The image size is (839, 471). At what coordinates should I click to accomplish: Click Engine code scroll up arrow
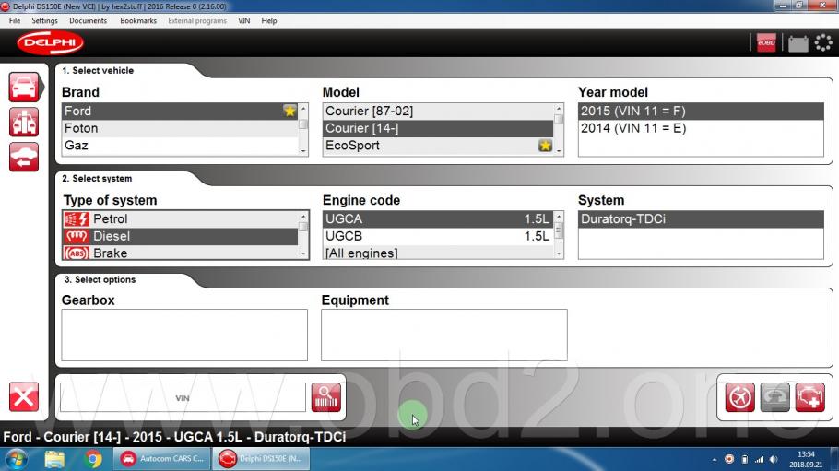tap(559, 217)
